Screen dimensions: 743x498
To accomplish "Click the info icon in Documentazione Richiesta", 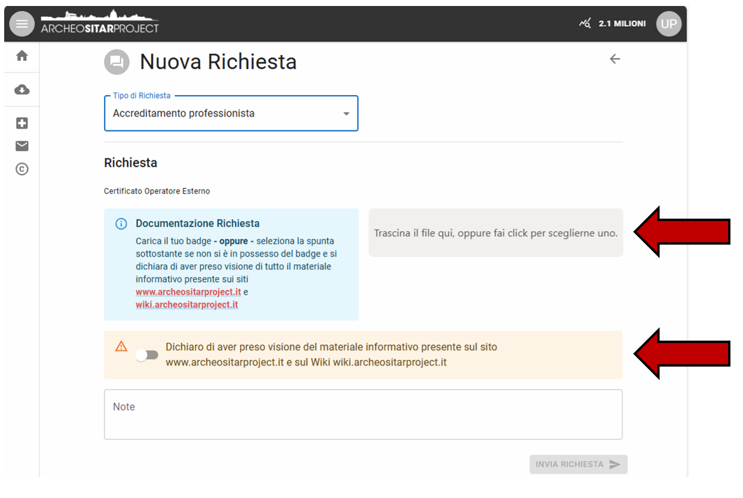I will coord(121,224).
